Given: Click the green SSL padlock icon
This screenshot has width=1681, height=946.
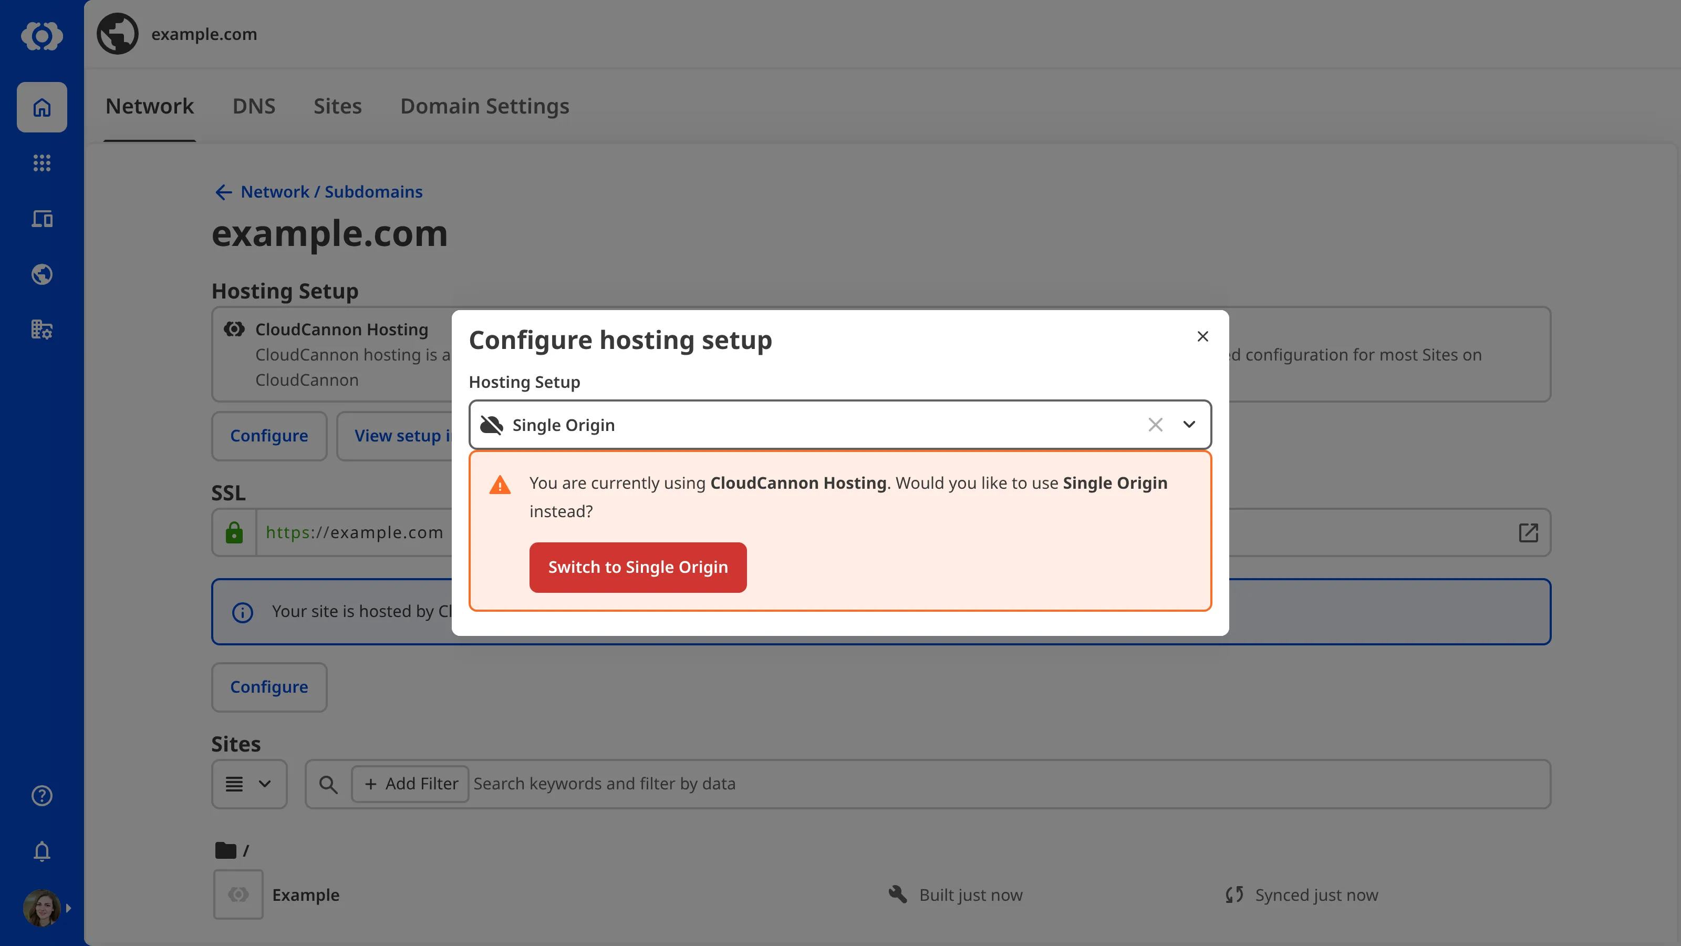Looking at the screenshot, I should pyautogui.click(x=234, y=533).
